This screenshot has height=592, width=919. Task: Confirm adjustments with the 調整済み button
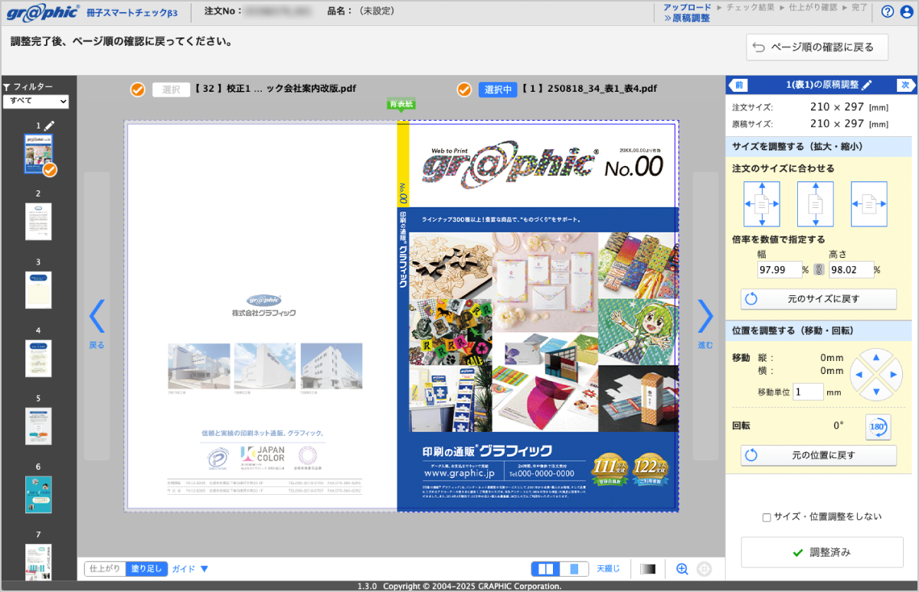[x=821, y=551]
